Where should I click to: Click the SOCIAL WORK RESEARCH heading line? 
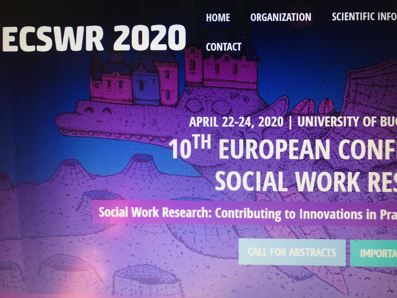click(306, 181)
